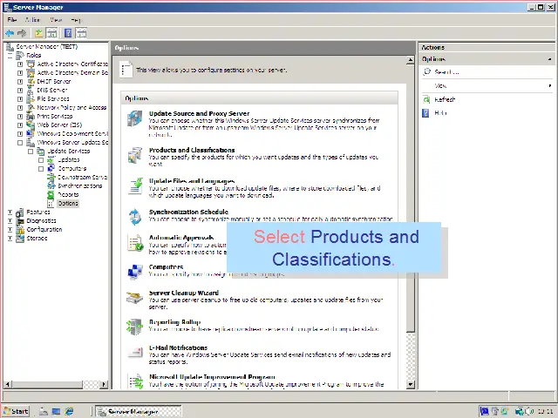Open the File menu
This screenshot has width=558, height=418.
pos(11,19)
